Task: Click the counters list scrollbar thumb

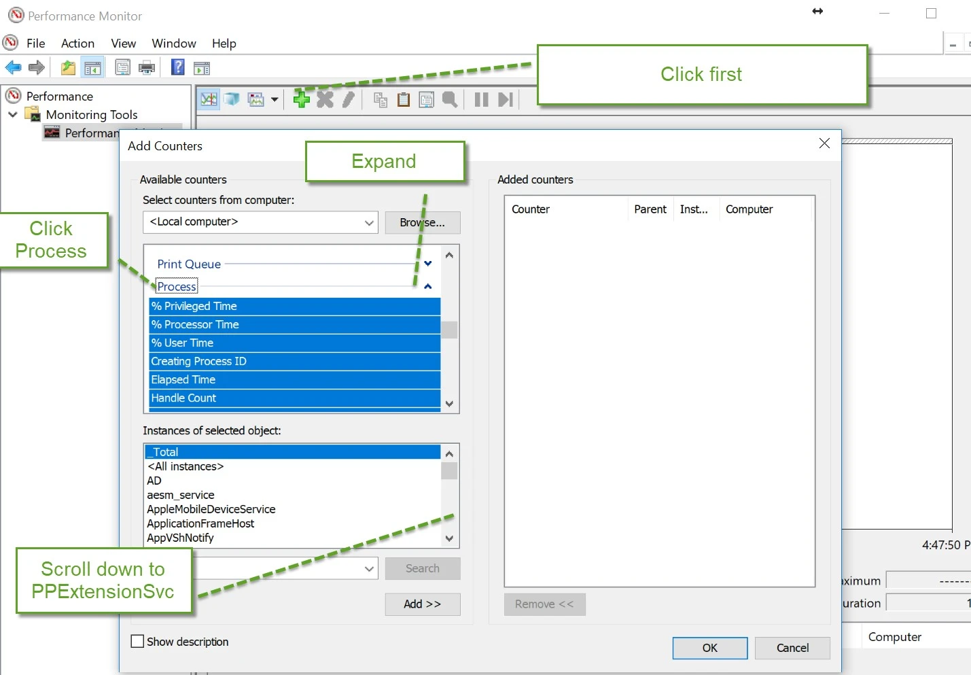Action: pyautogui.click(x=449, y=330)
